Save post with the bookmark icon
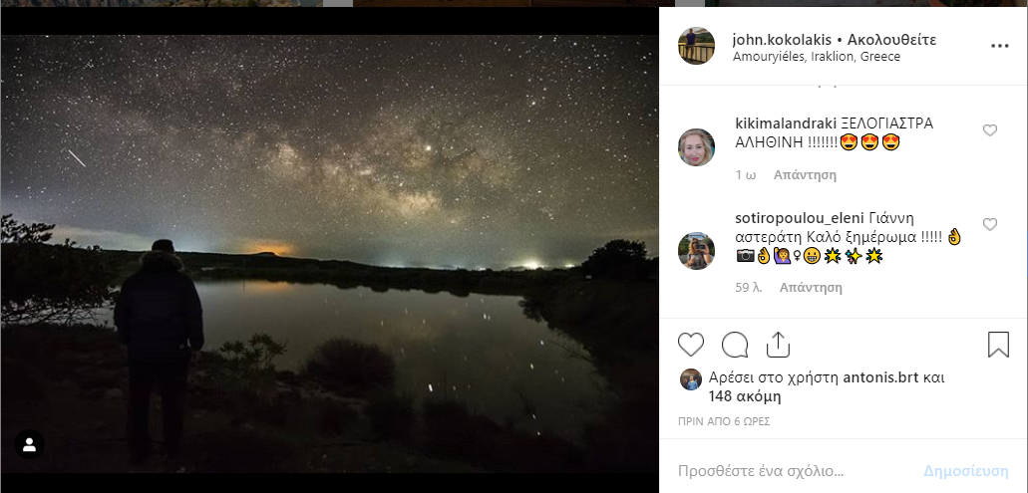The image size is (1028, 493). [x=998, y=345]
